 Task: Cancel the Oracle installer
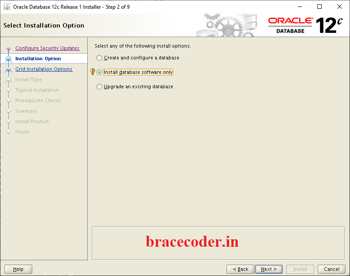click(331, 269)
